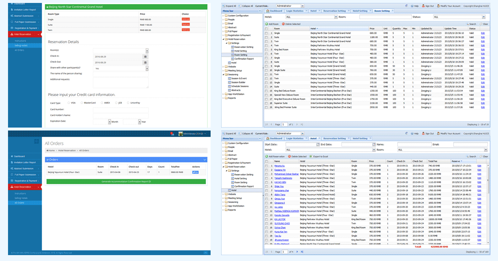Click Confirmation Report in lower tree
This screenshot has width=498, height=261.
244,186
